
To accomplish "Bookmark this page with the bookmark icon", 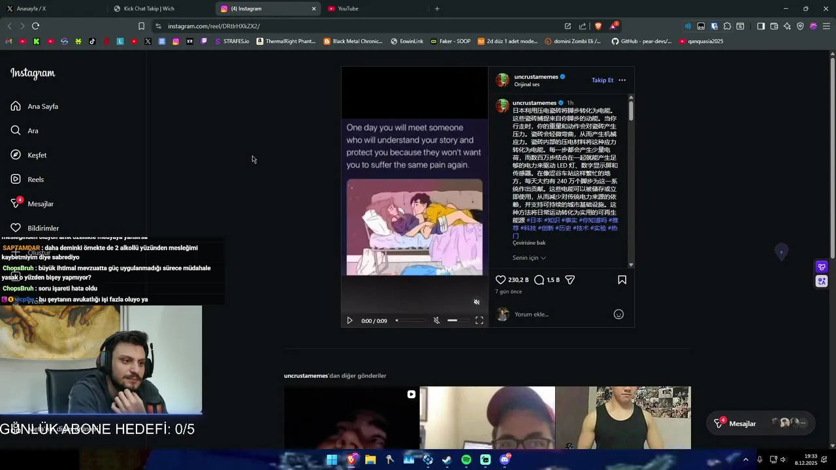I will [x=141, y=26].
